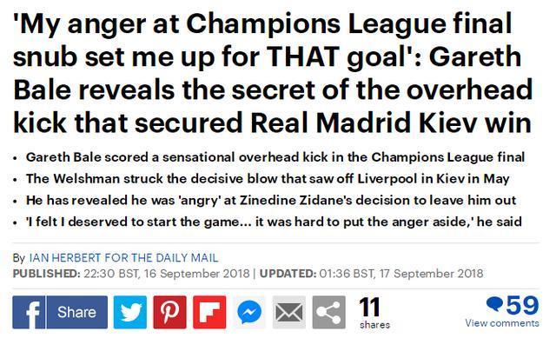Viewport: 556px width, 338px height.
Task: Click the quote bullet 'I felt I deserved to start'
Action: 274,222
